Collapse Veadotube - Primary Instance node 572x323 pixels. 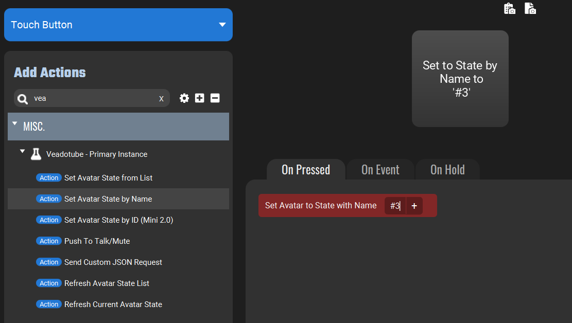(x=22, y=151)
